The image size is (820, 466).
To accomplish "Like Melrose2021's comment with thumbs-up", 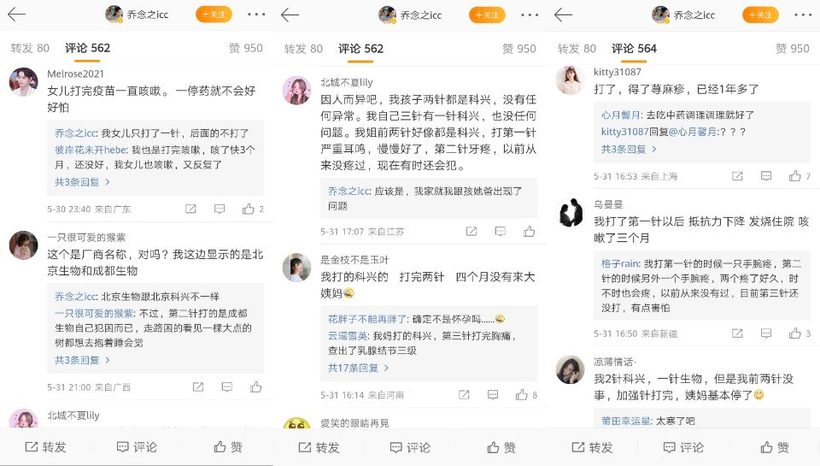I will (x=249, y=209).
